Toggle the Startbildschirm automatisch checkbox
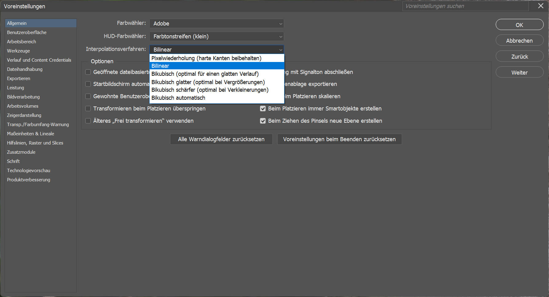The height and width of the screenshot is (297, 549). click(88, 84)
